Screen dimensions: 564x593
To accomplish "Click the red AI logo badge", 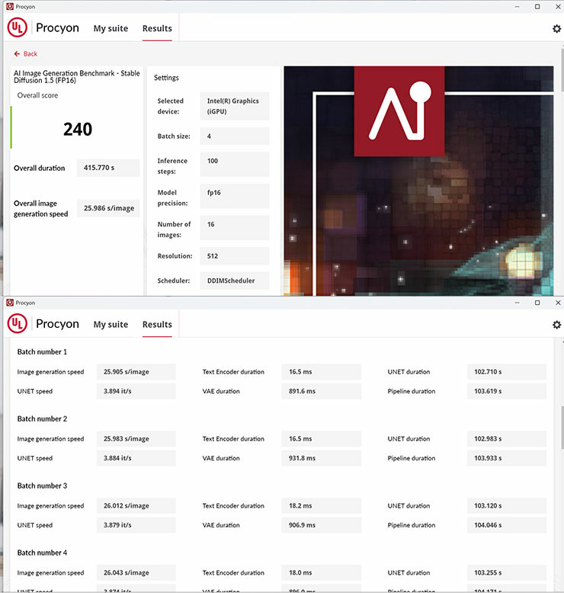I will [x=399, y=111].
